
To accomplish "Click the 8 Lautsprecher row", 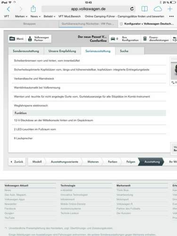I will point(89,138).
